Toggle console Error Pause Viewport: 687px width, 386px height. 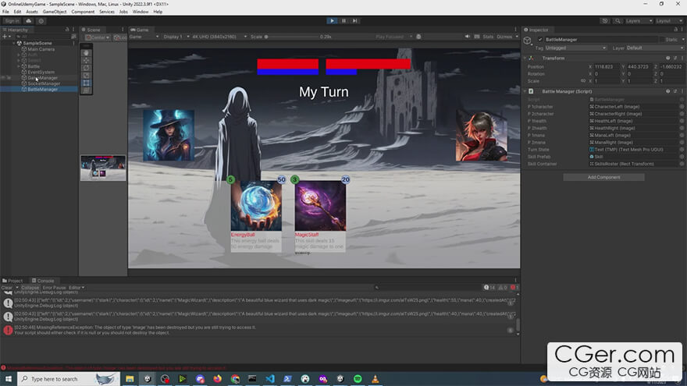click(x=54, y=288)
